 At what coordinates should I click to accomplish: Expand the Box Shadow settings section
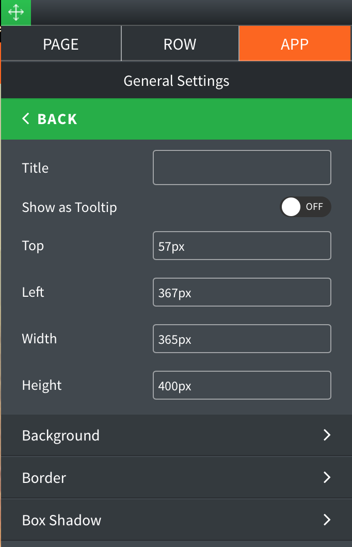point(62,520)
